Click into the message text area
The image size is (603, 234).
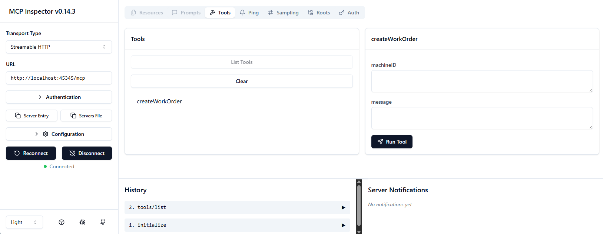[x=482, y=118]
